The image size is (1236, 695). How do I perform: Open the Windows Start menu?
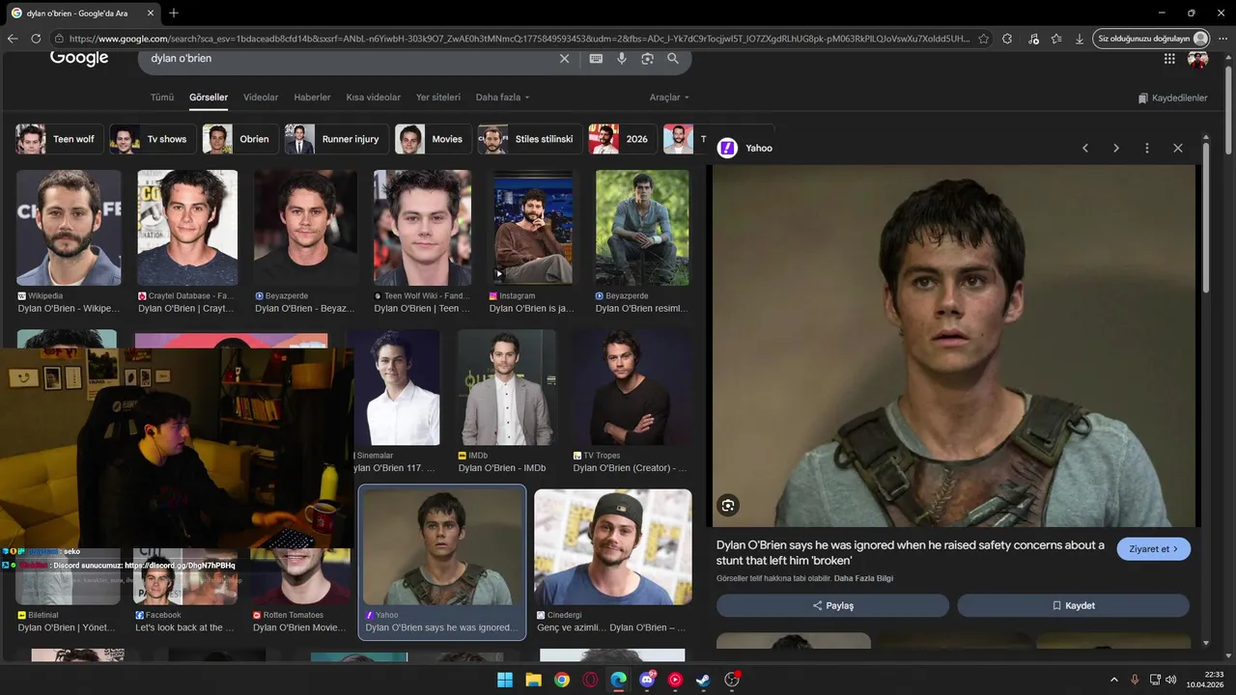point(505,680)
